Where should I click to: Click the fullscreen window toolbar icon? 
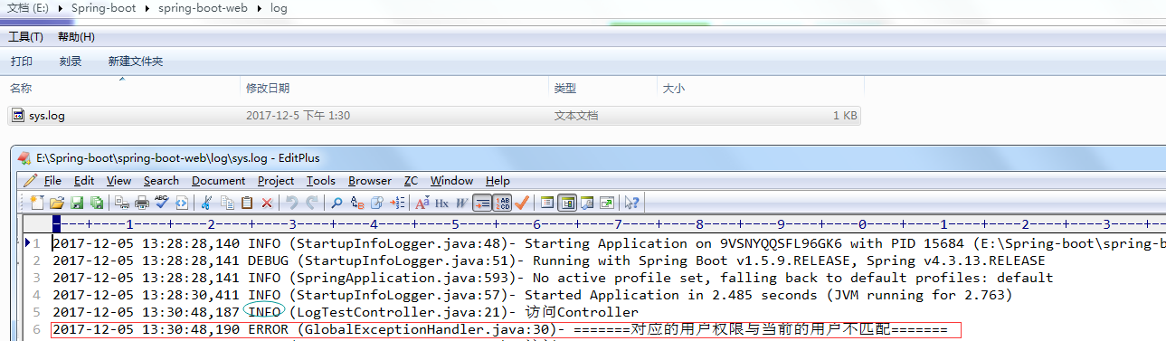(607, 203)
